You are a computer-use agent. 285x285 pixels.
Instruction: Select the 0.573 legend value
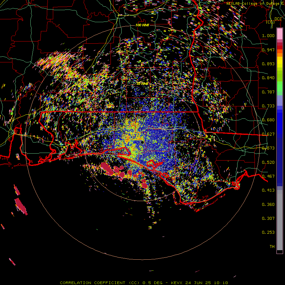click(x=268, y=148)
